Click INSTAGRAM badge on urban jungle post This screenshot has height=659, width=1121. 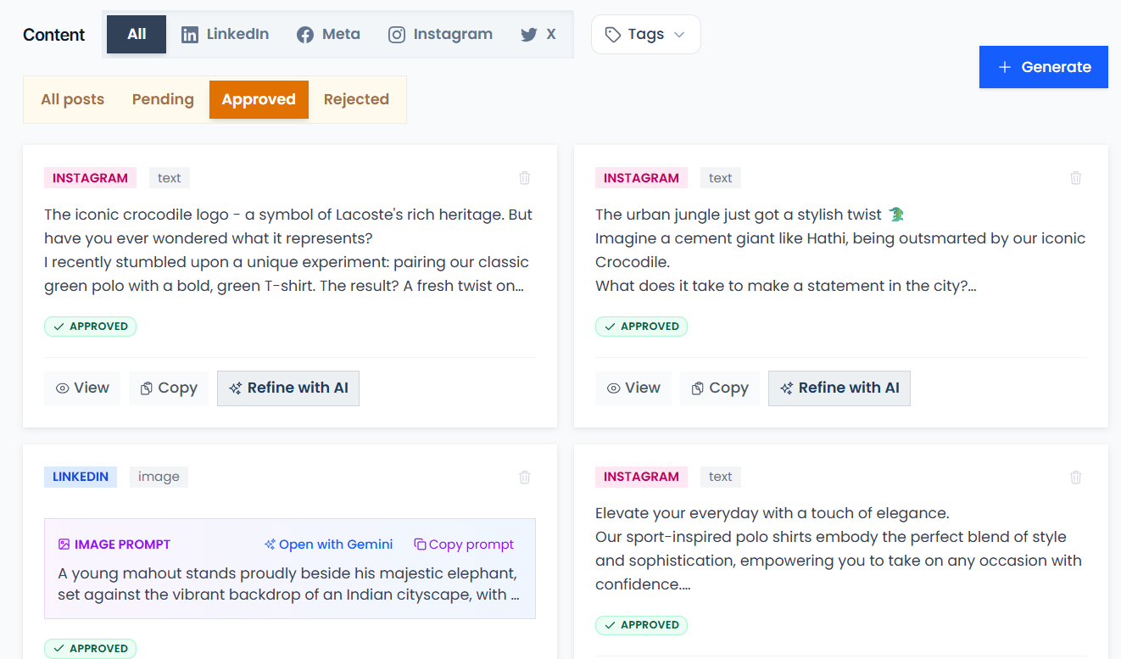point(641,178)
